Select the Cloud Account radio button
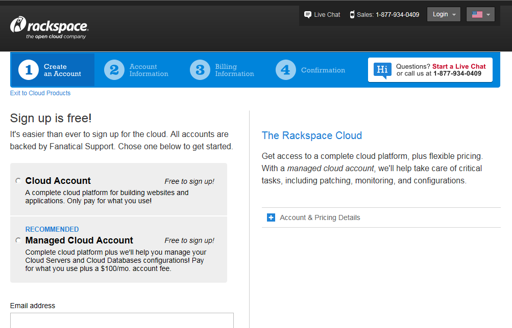The height and width of the screenshot is (328, 512). [18, 181]
